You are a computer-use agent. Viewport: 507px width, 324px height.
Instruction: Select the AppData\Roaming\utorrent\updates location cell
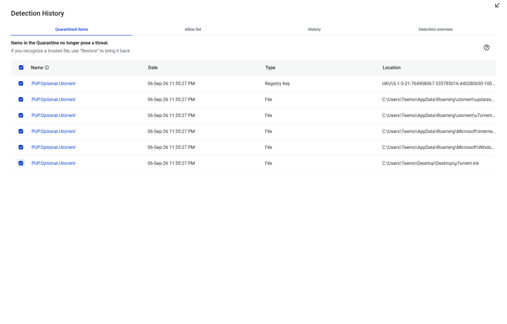coord(438,99)
